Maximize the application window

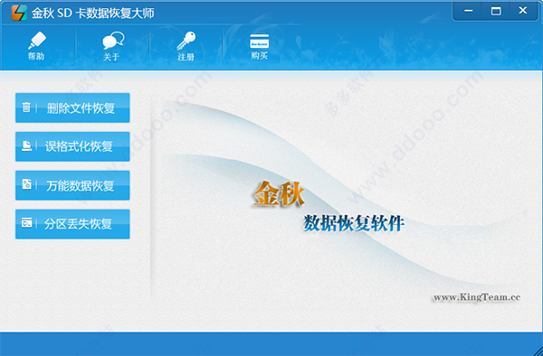tap(496, 11)
